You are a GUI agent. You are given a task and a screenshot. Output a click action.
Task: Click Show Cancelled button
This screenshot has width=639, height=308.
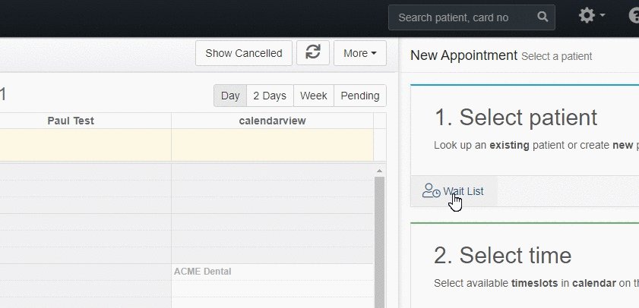point(244,53)
